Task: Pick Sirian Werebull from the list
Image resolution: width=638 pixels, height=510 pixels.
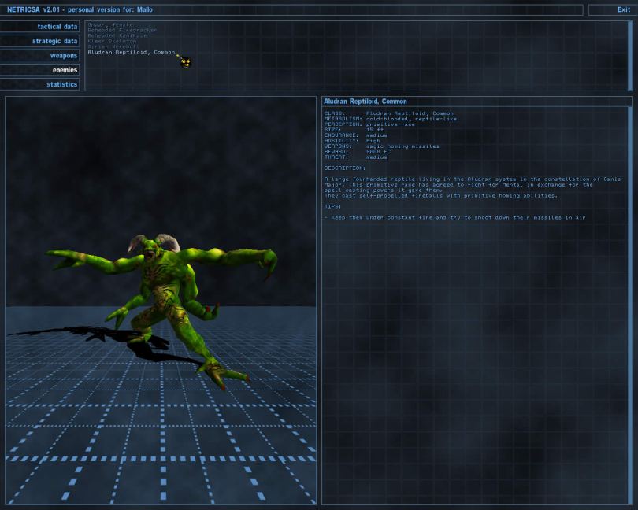Action: tap(114, 46)
